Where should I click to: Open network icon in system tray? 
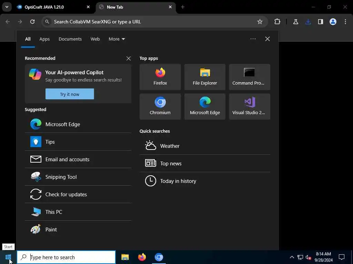point(300,257)
